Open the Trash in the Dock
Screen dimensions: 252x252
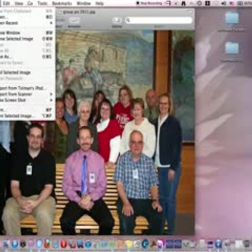coord(246,244)
